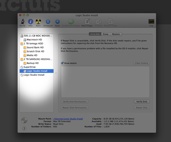
Task: Select the 1 TB Iomega HDD
Action: tap(36, 43)
